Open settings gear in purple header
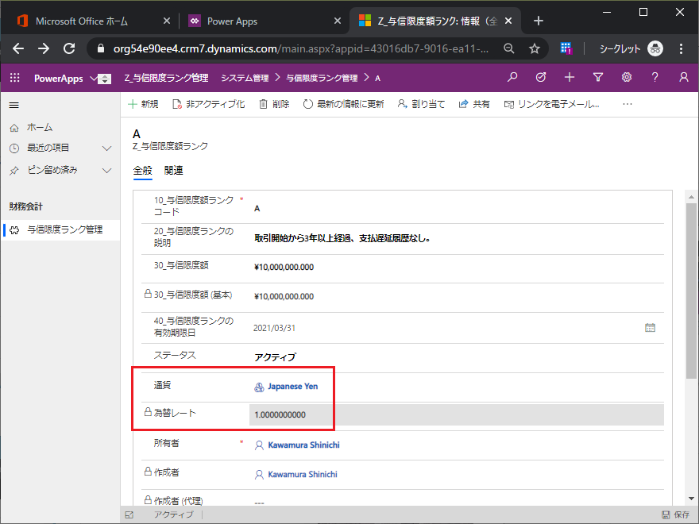Screen dimensions: 699x524 [x=627, y=78]
